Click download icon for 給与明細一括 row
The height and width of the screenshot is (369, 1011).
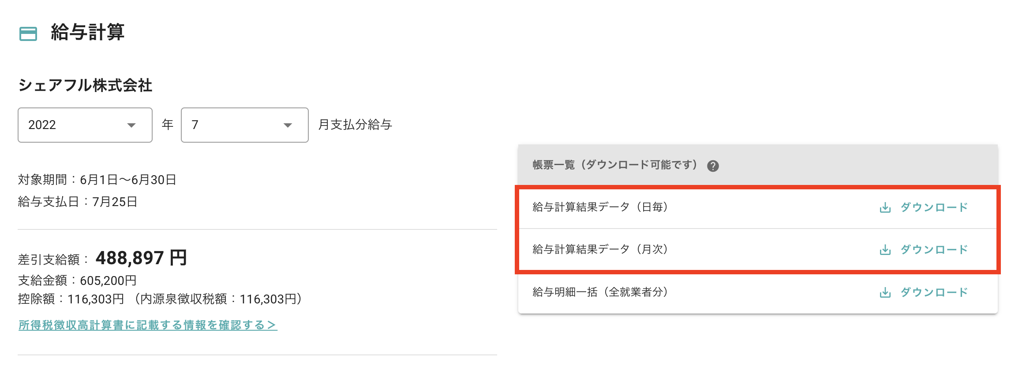click(885, 292)
